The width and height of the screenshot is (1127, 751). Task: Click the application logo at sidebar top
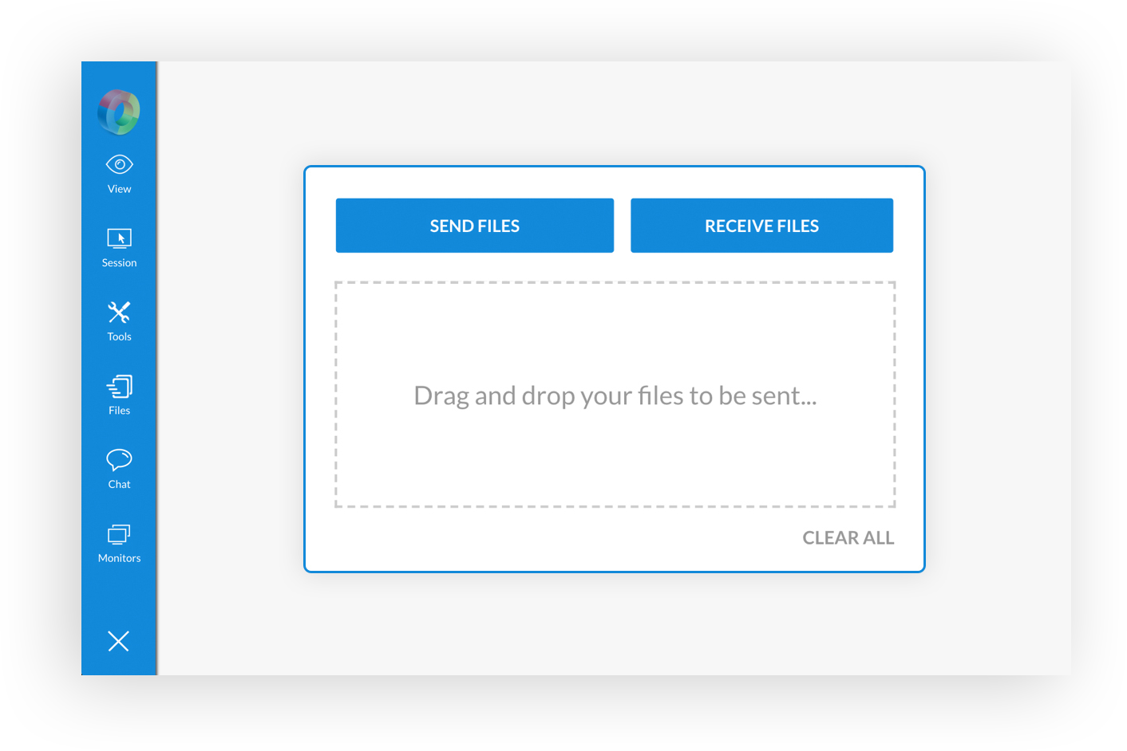(x=118, y=111)
